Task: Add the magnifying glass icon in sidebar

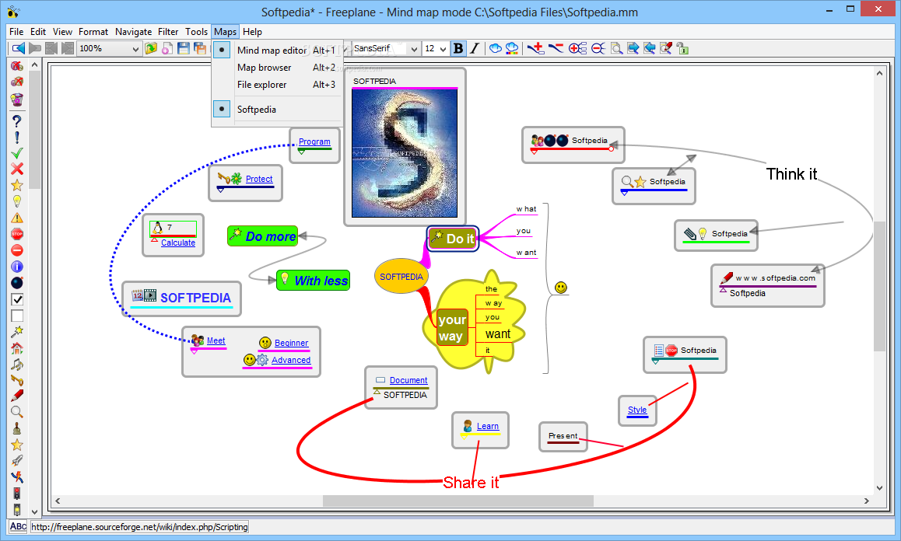Action: 16,412
